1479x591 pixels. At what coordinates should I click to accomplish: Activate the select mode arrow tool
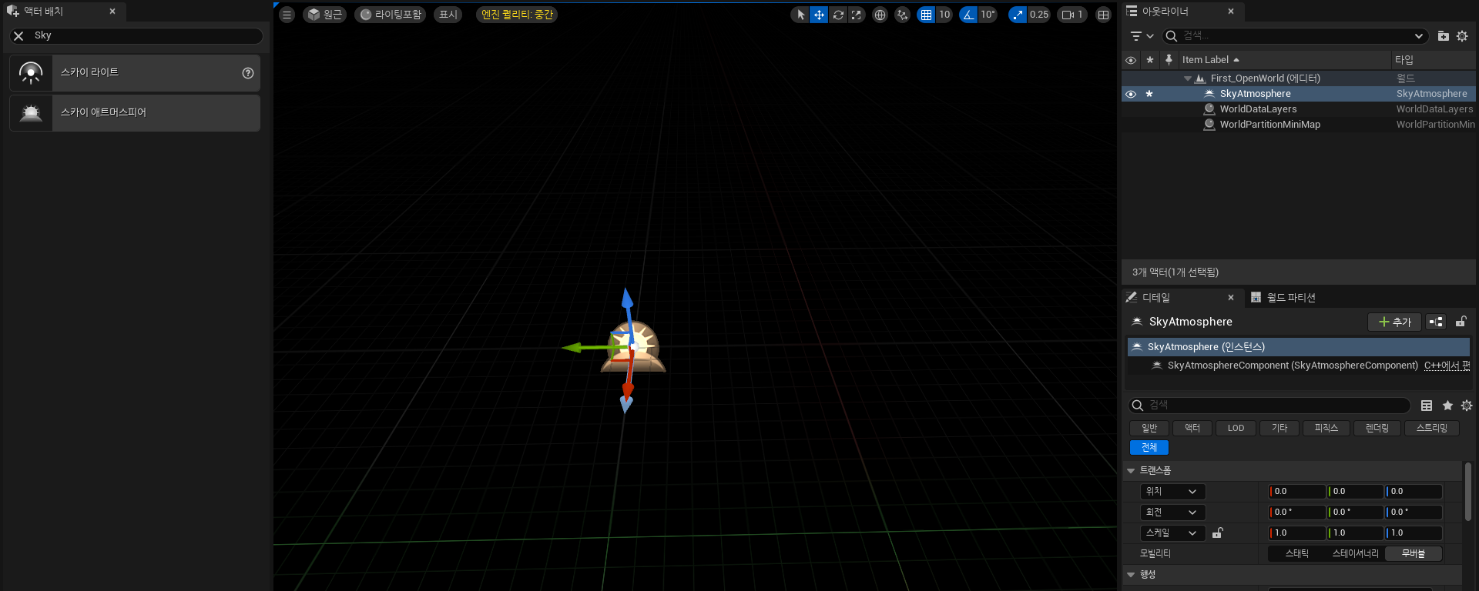800,15
